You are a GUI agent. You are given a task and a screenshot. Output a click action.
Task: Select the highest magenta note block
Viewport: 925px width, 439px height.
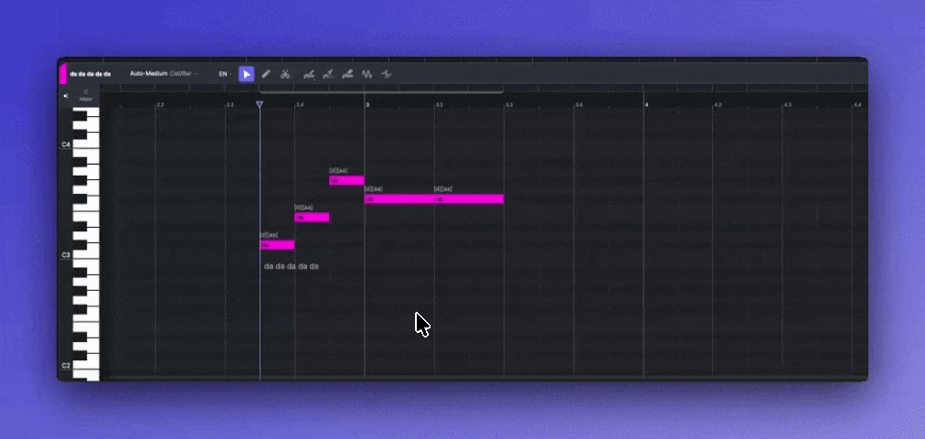coord(346,180)
